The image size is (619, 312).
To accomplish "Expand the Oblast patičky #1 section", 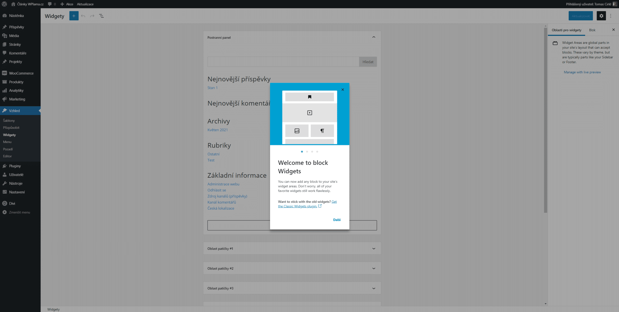I will point(374,248).
